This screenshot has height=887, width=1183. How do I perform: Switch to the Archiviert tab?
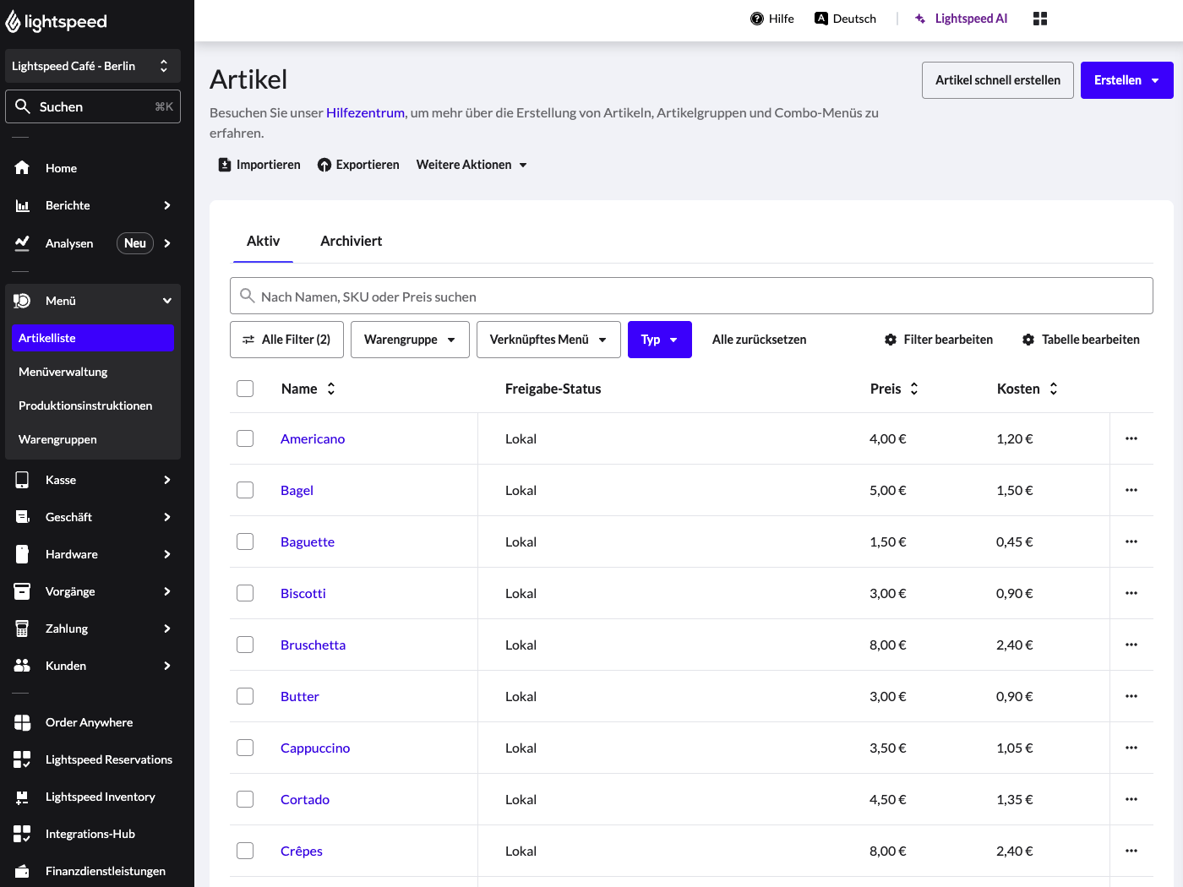[x=351, y=241]
